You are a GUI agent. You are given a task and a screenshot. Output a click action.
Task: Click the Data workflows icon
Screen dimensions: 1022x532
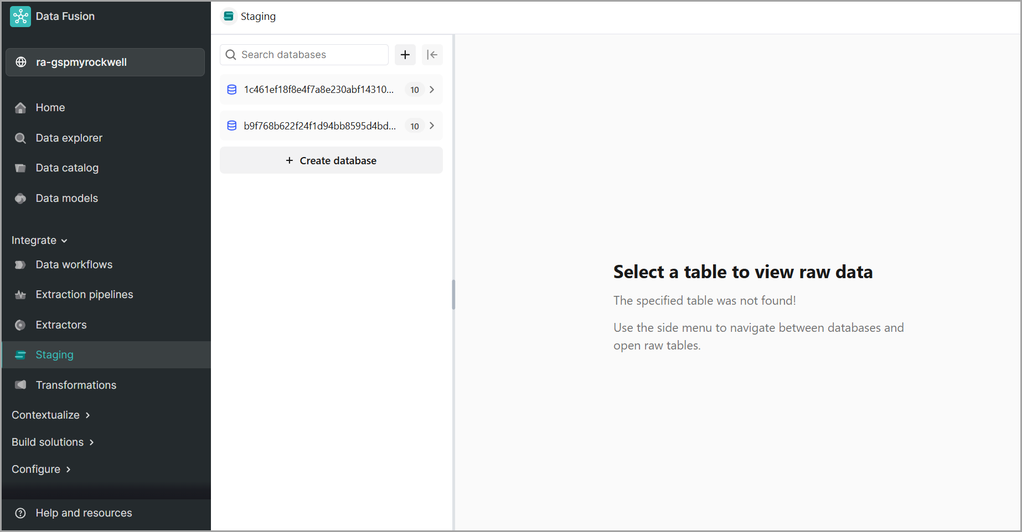(20, 265)
